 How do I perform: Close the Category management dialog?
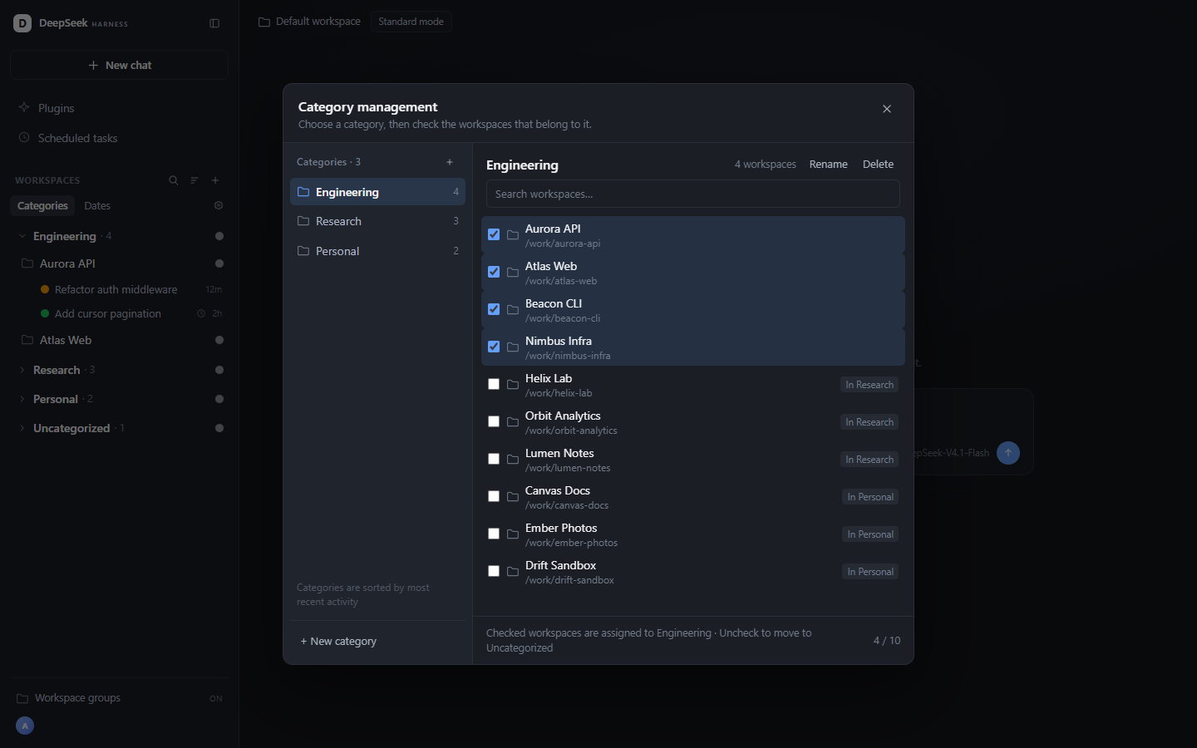[x=887, y=109]
